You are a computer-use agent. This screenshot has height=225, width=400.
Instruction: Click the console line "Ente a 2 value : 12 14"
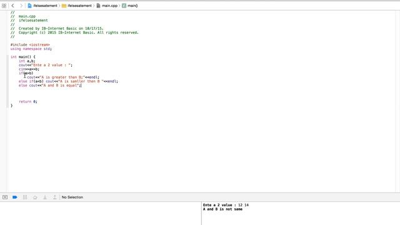tap(226, 205)
